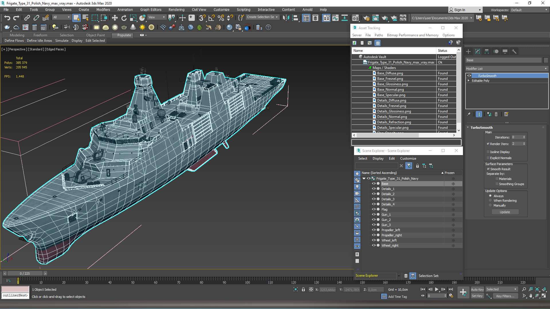Image resolution: width=550 pixels, height=309 pixels.
Task: Select When Rendering update option
Action: [x=490, y=201]
